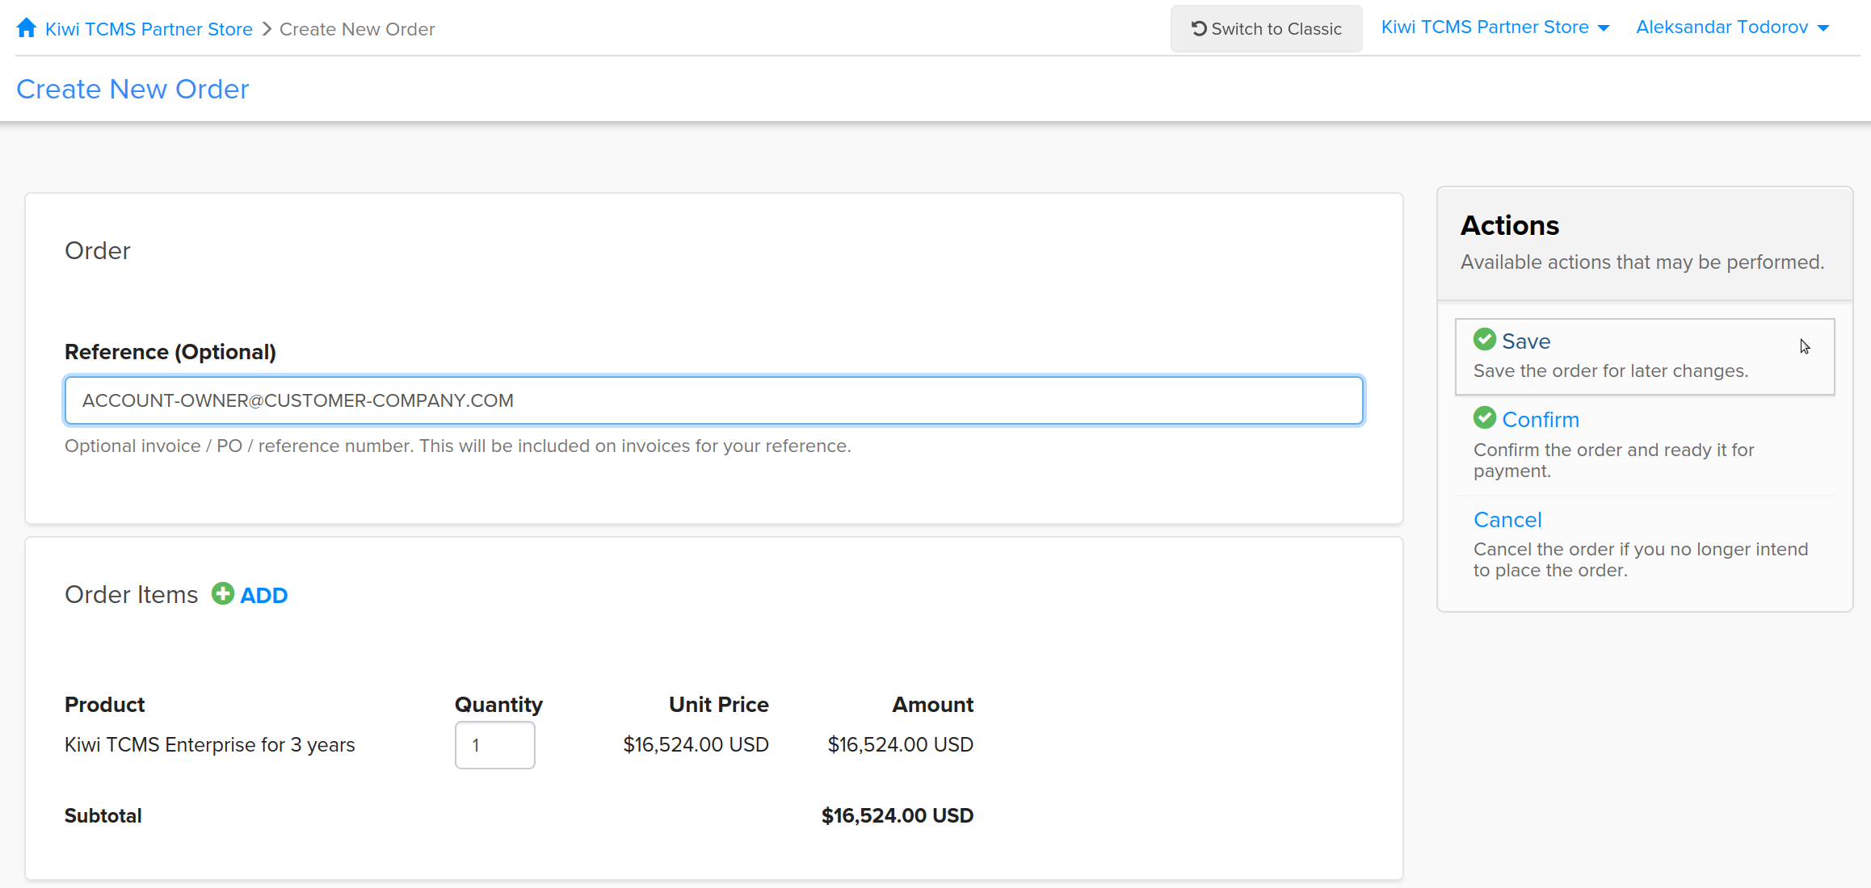
Task: Click 'Confirm the order and ready it' description
Action: (x=1614, y=460)
